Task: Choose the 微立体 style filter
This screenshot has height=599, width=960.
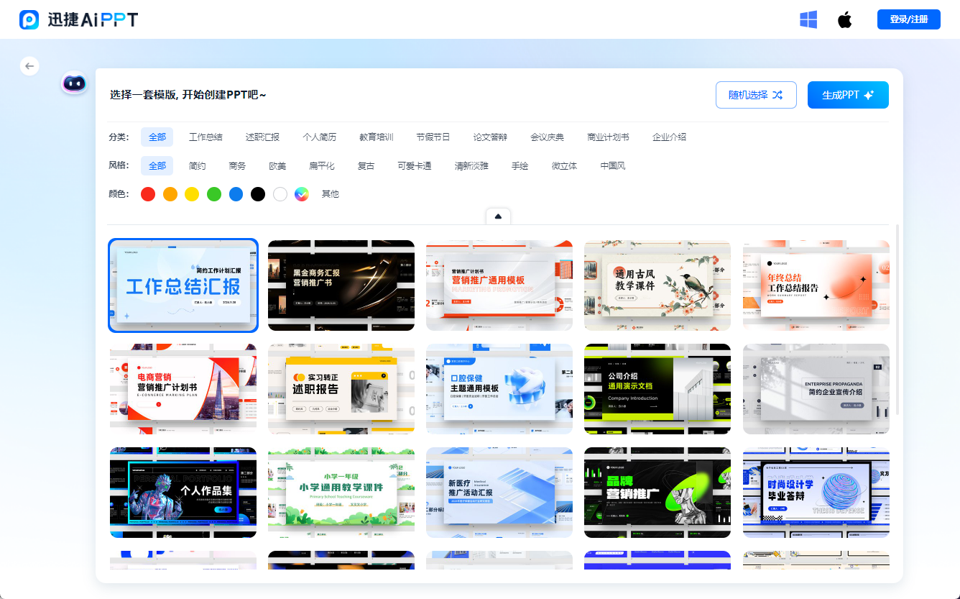Action: point(564,165)
